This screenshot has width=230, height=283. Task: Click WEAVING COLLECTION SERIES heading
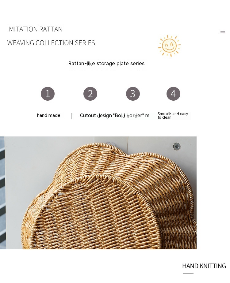[51, 43]
